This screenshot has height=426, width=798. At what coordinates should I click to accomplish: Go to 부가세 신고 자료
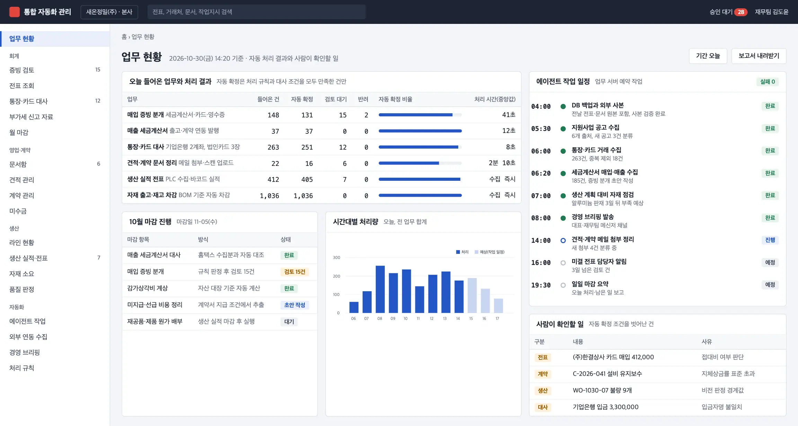tap(55, 117)
